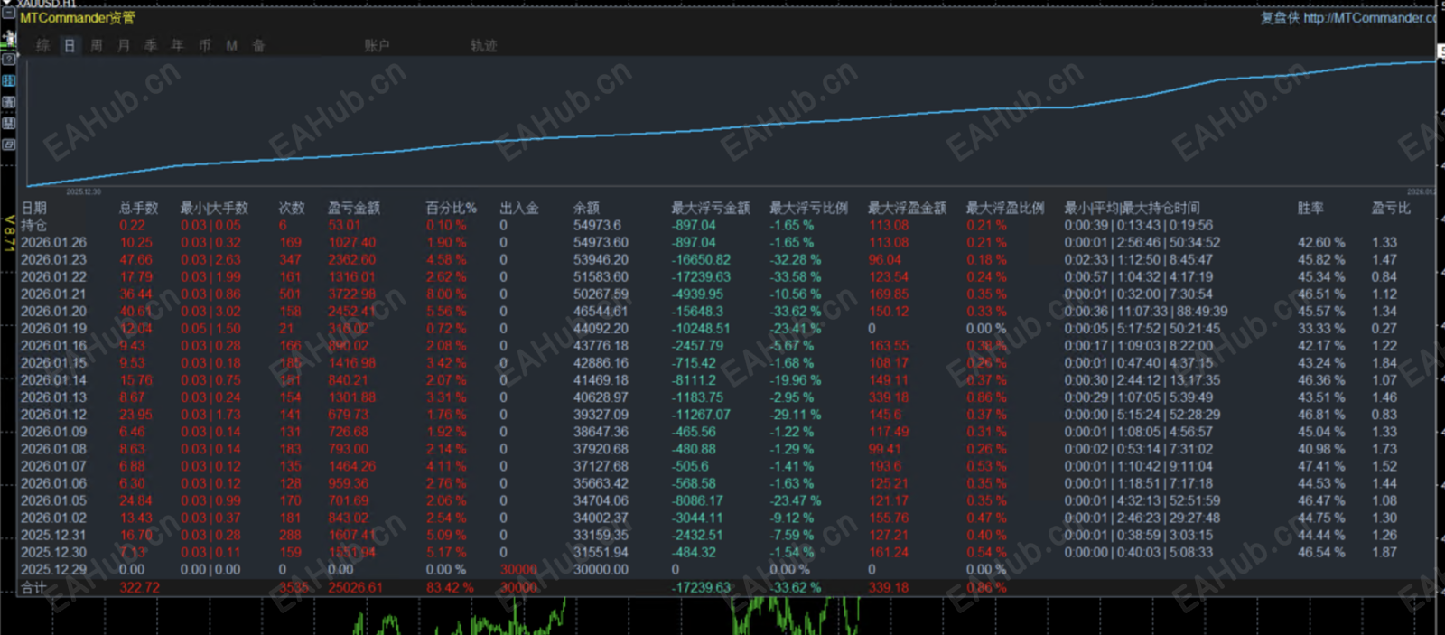Click the balance value 54973.60
The height and width of the screenshot is (635, 1445).
click(601, 242)
